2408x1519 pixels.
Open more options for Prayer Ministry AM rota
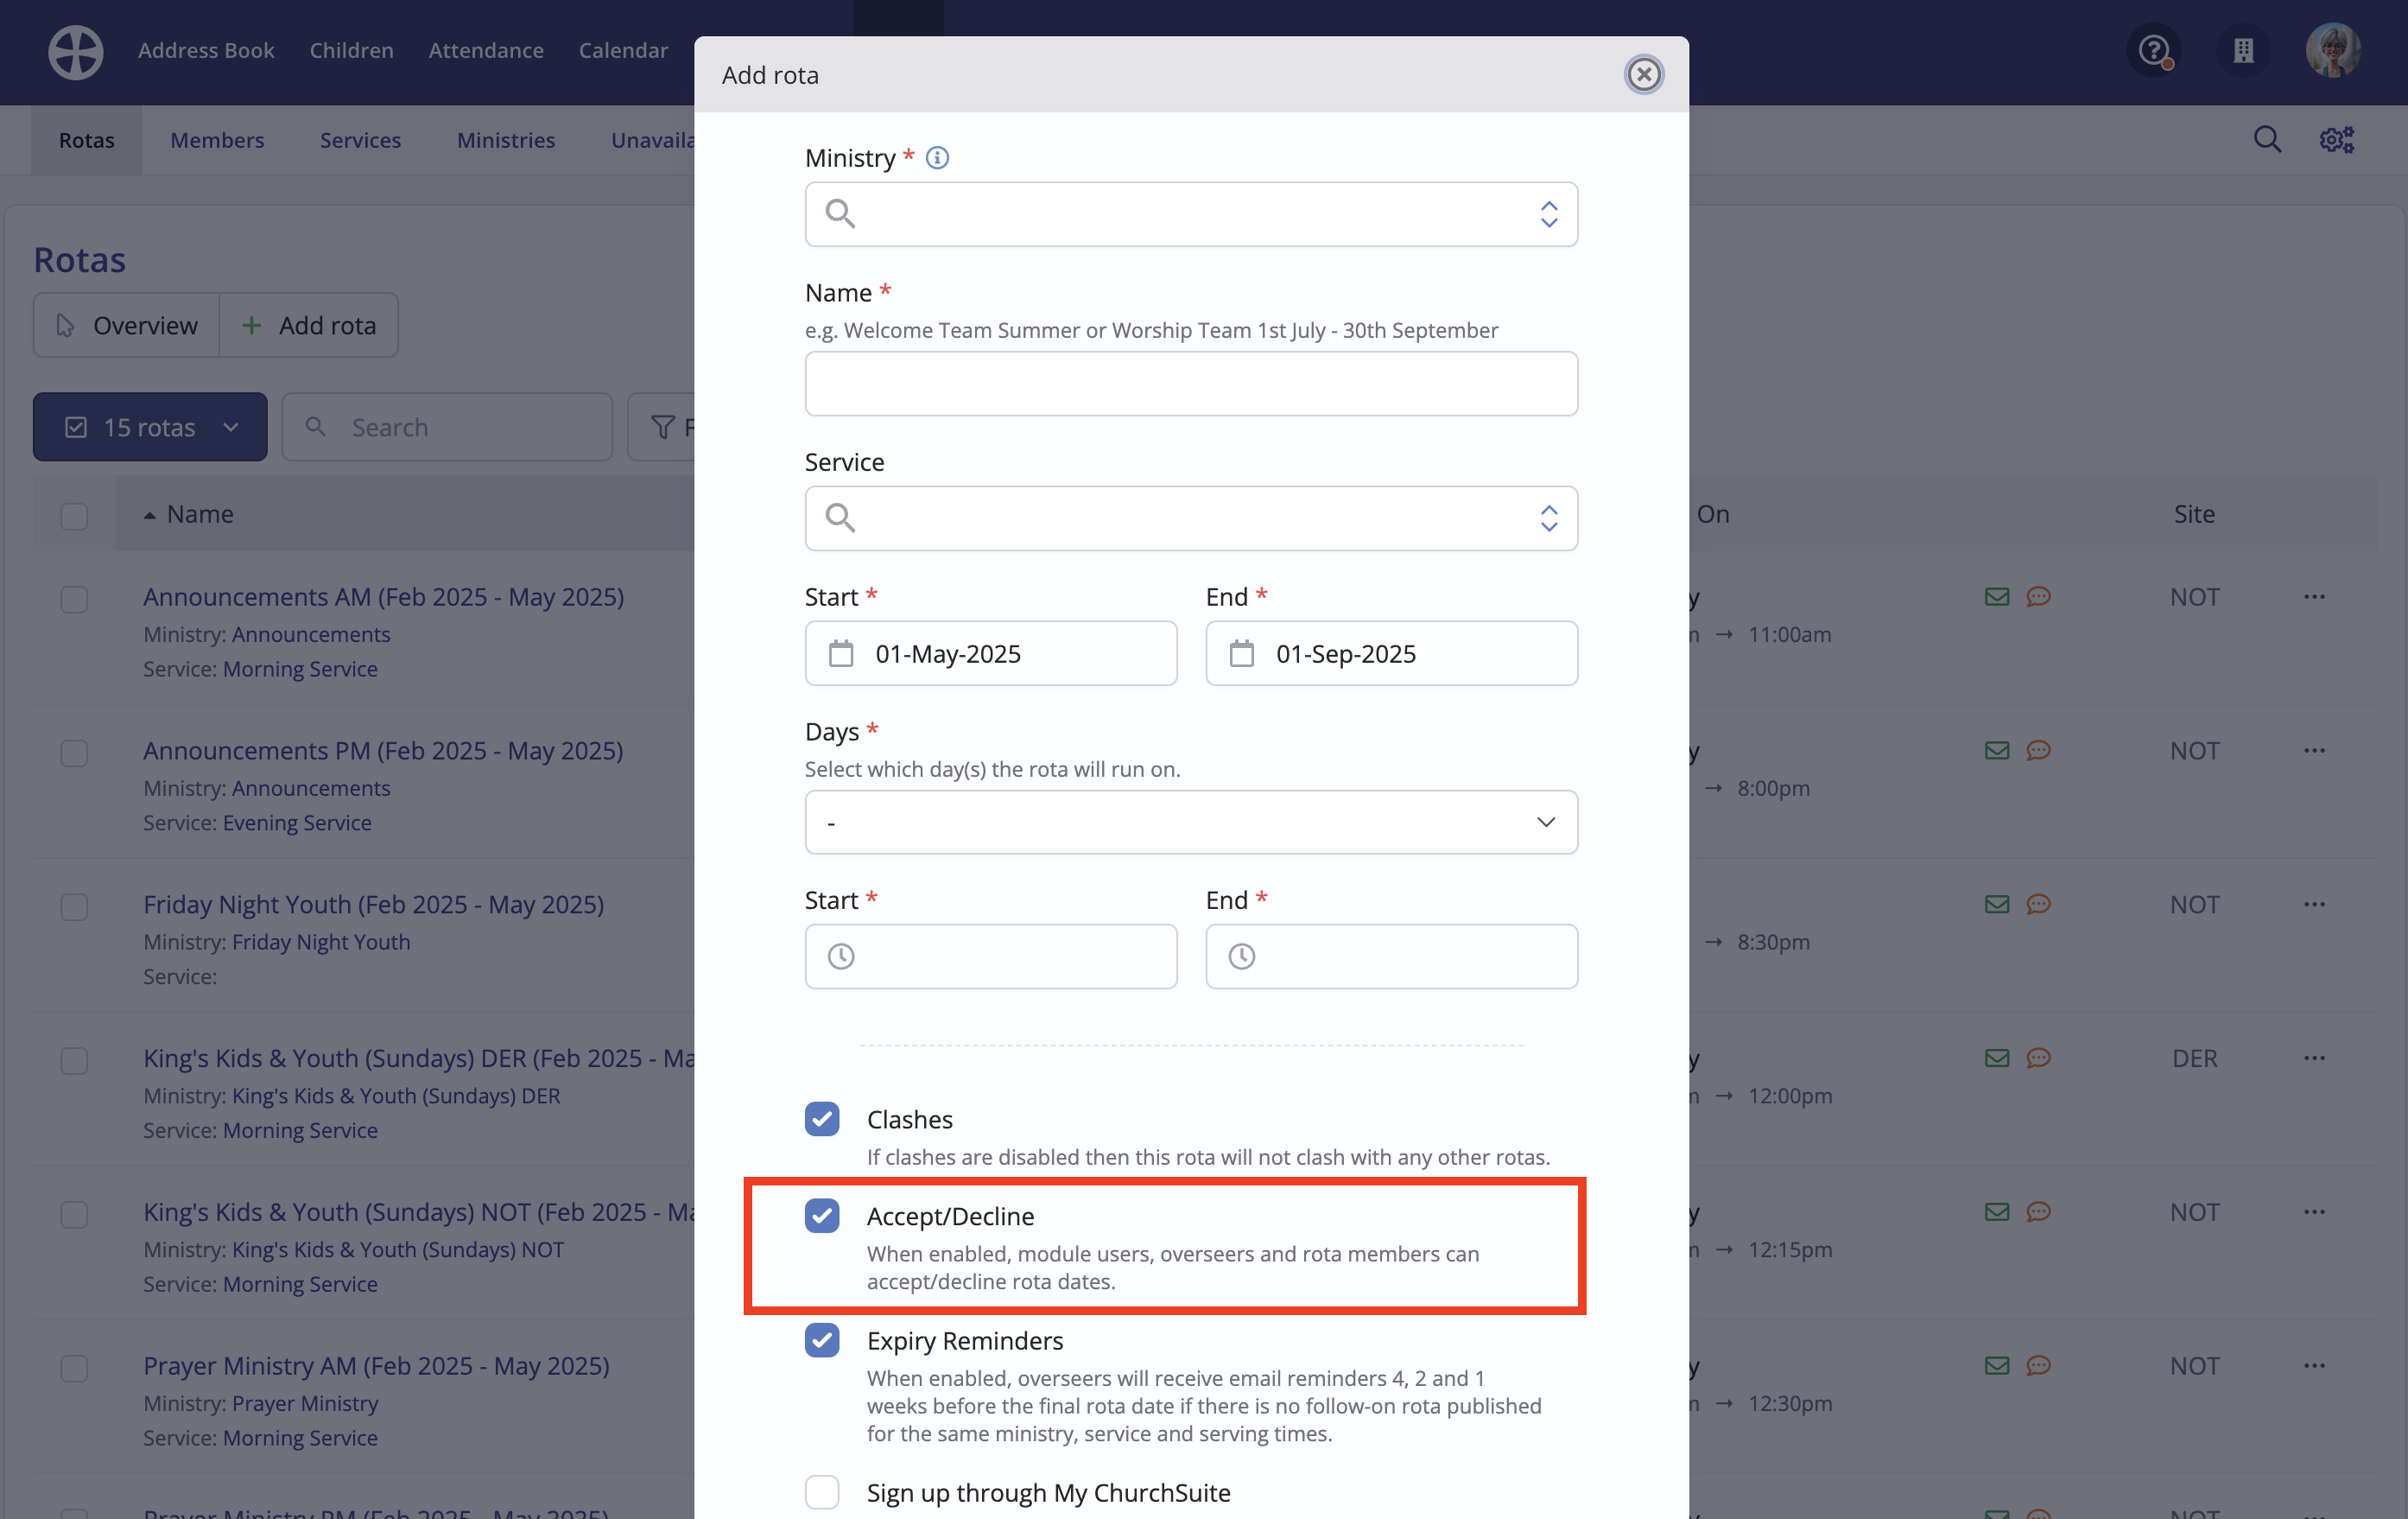click(2314, 1366)
